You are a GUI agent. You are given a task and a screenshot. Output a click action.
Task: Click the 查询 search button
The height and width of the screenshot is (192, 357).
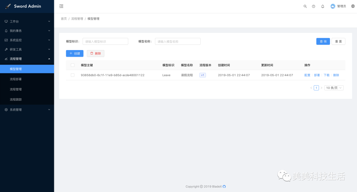[323, 41]
